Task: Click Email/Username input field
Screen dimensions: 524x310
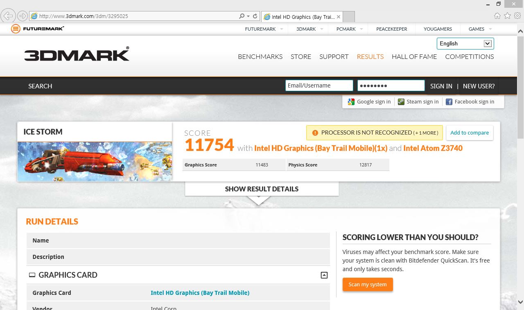Action: tap(319, 85)
